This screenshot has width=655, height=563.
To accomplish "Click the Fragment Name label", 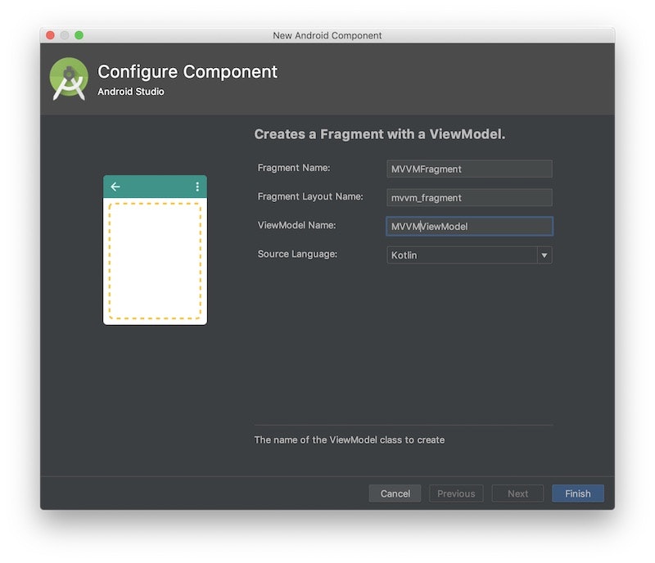I will coord(294,168).
